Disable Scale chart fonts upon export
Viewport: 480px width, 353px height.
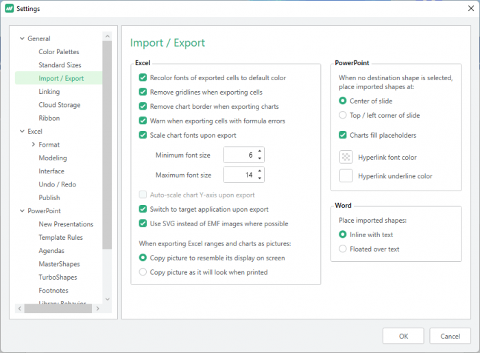tap(143, 135)
